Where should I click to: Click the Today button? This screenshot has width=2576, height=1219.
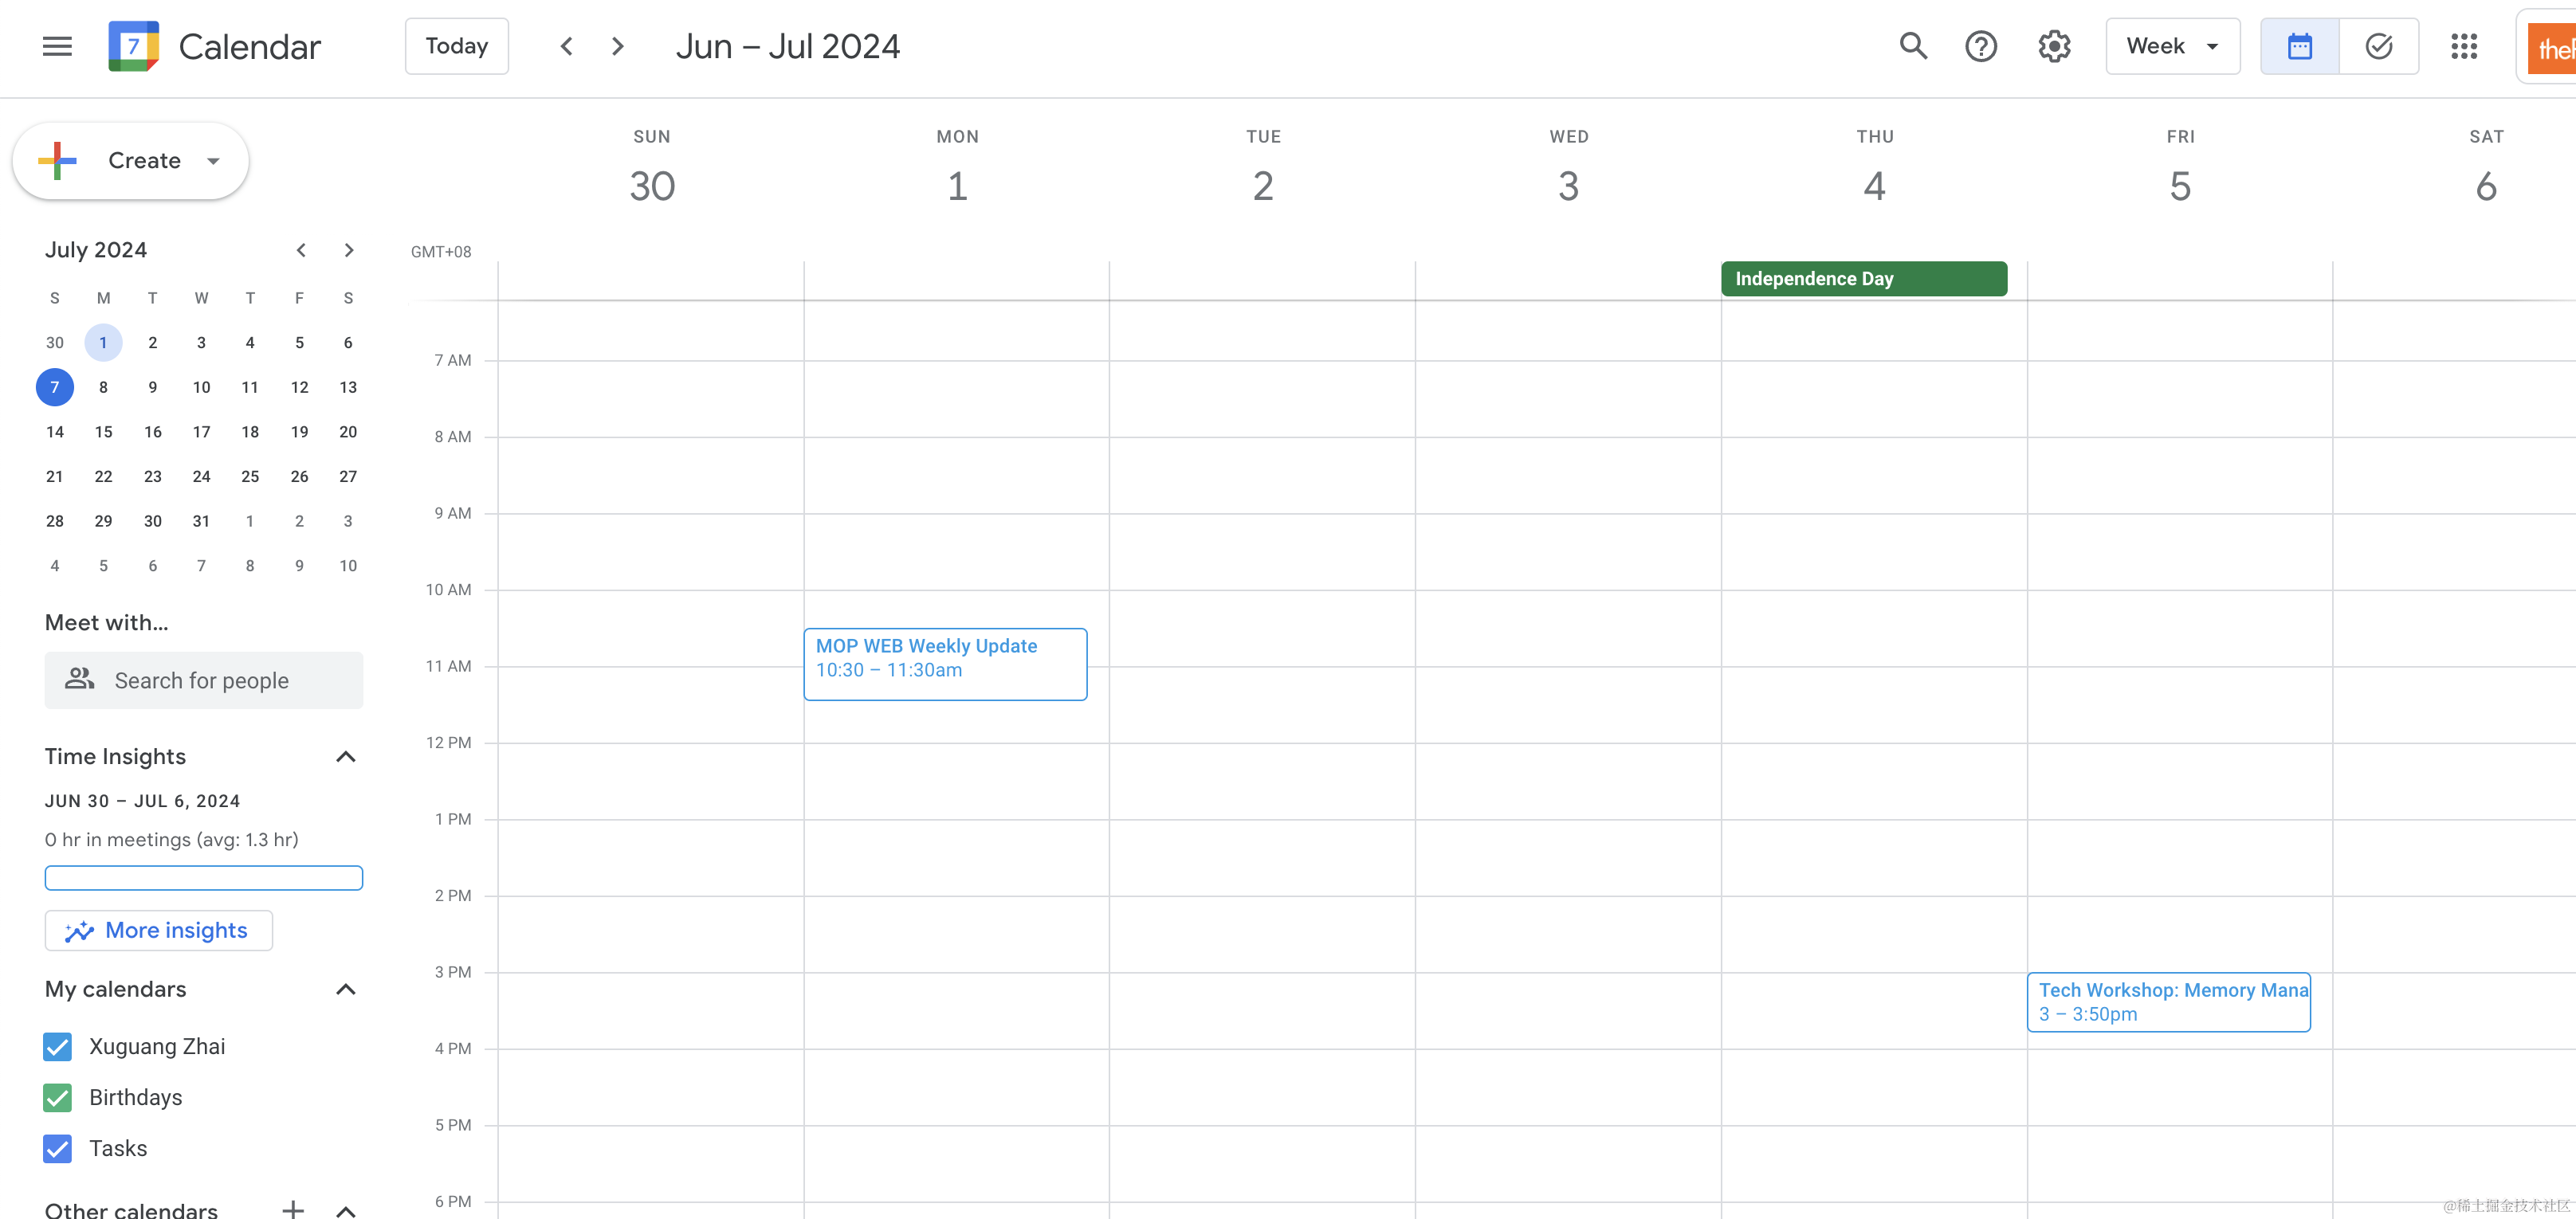[x=456, y=46]
